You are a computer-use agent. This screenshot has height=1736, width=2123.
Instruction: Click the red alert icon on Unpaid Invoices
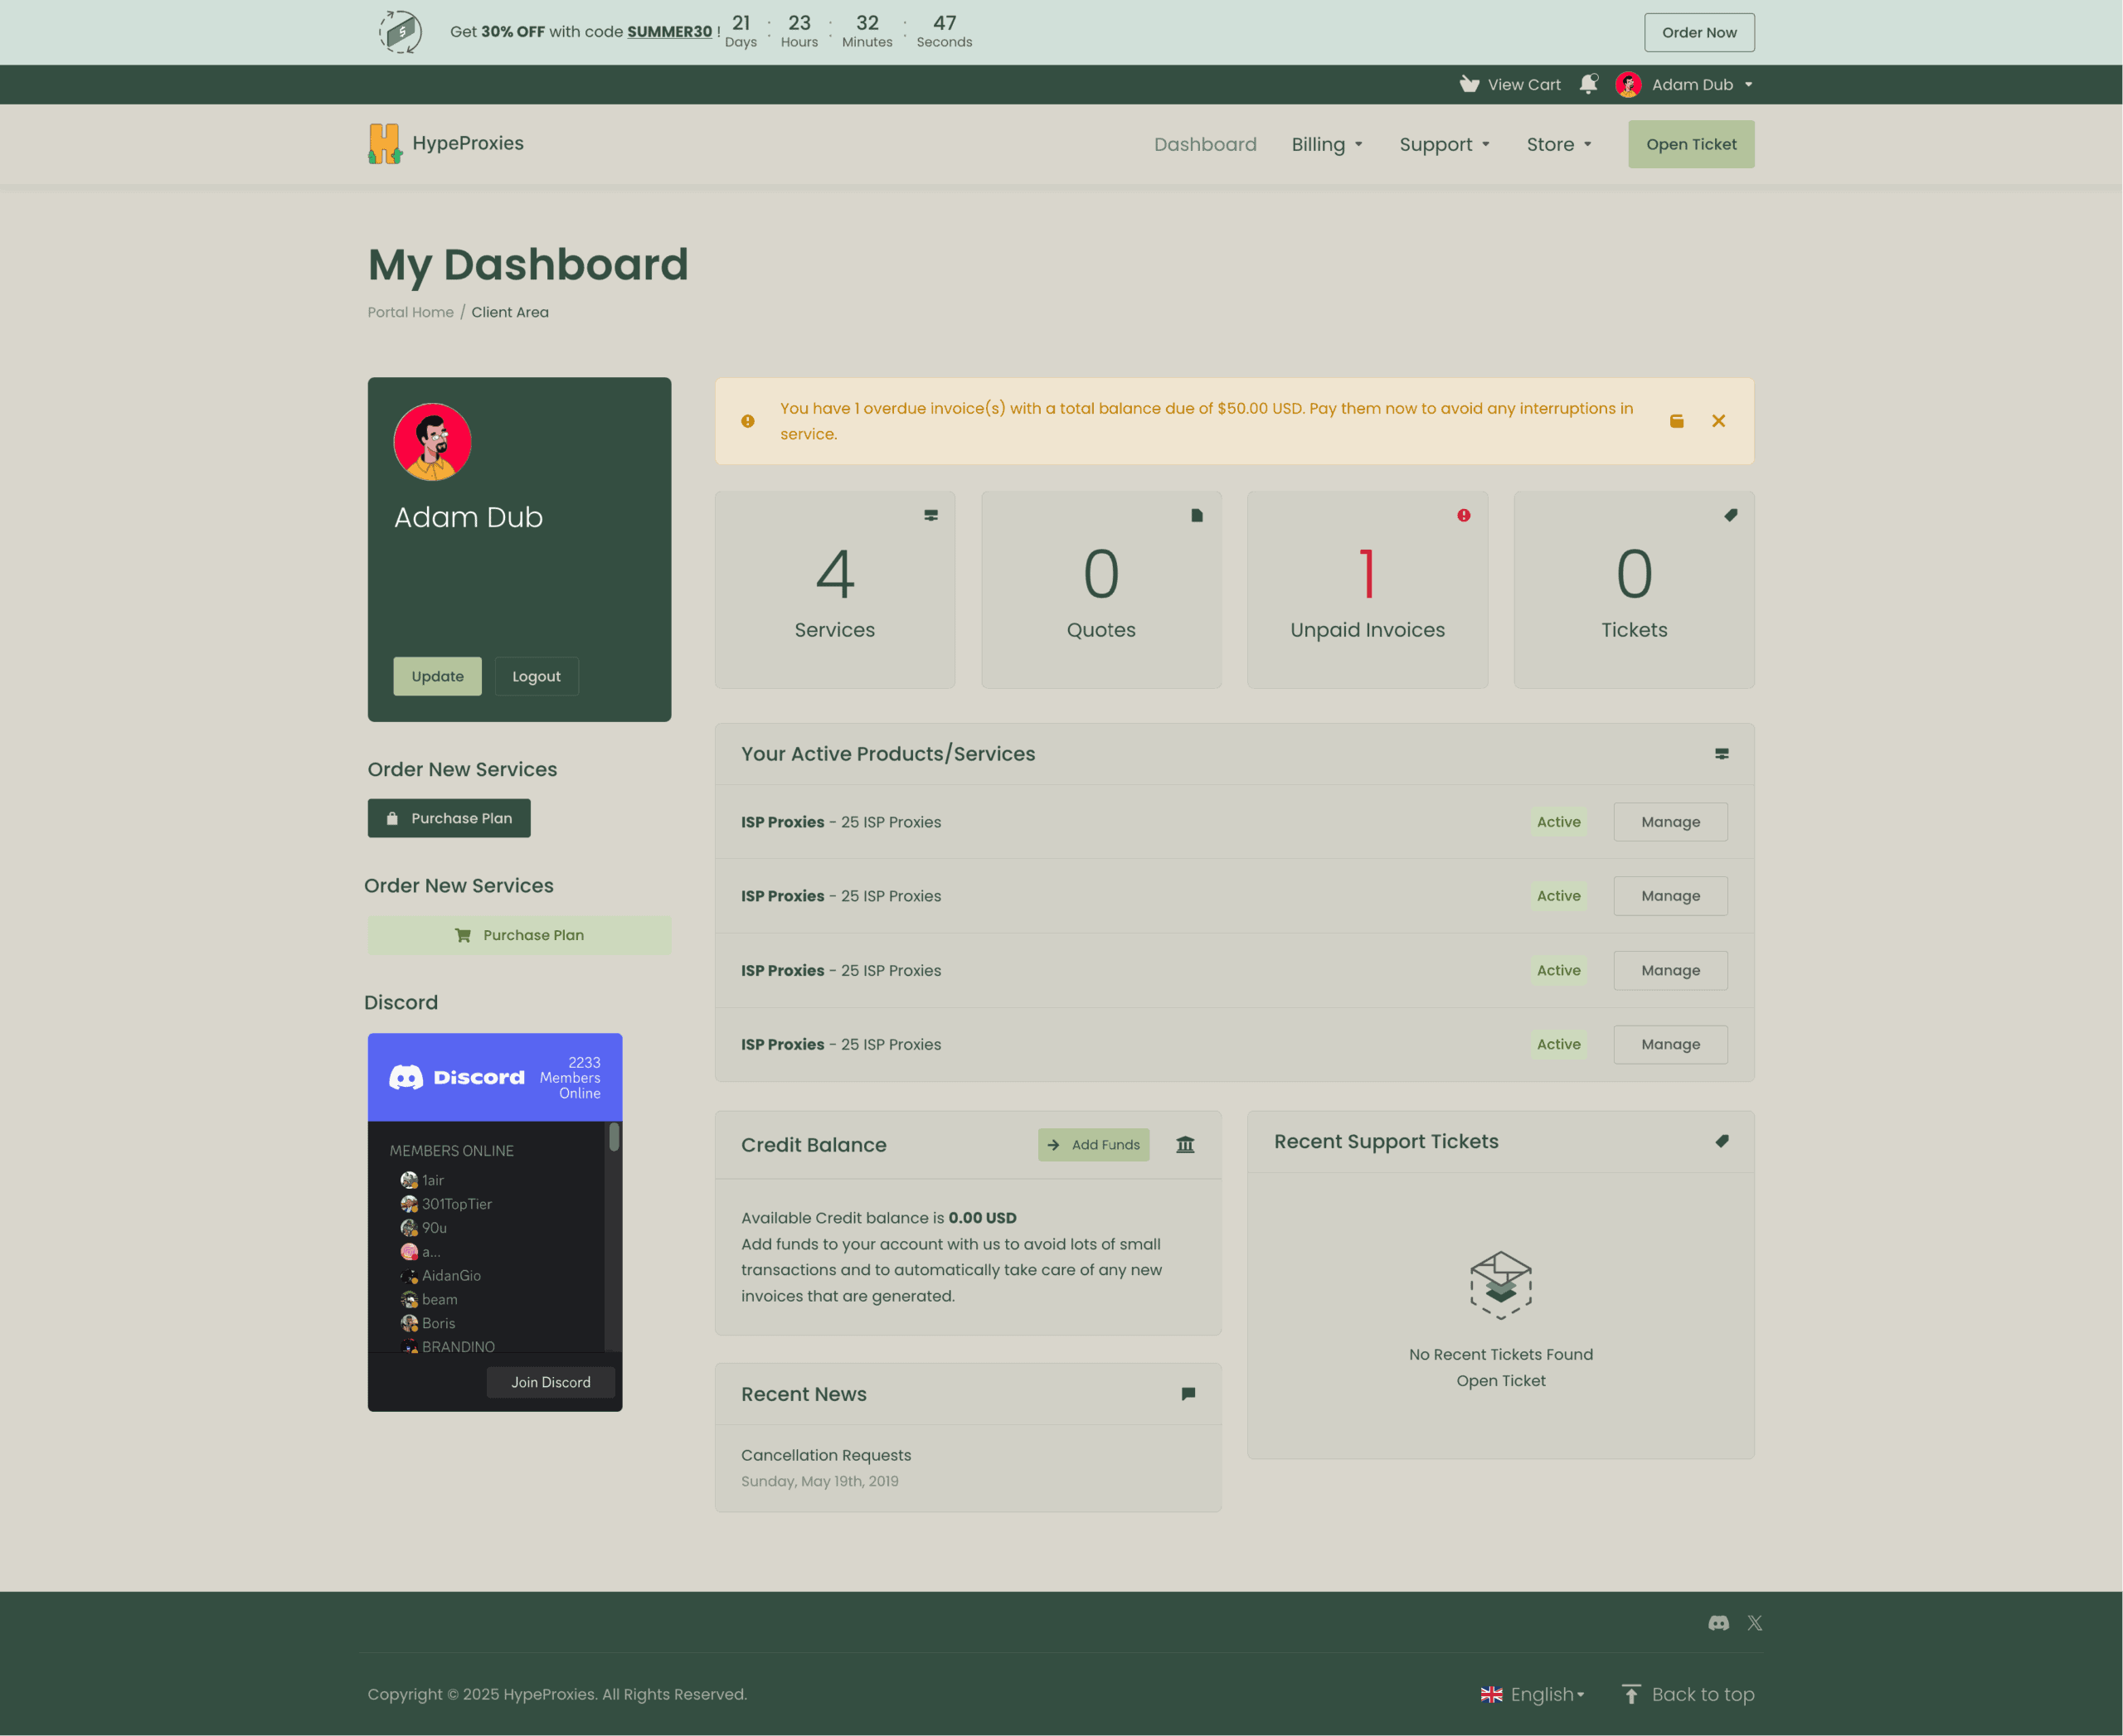1464,515
